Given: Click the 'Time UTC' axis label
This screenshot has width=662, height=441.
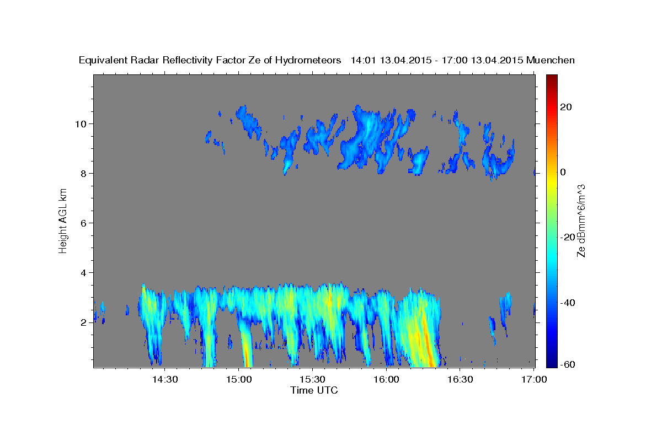Looking at the screenshot, I should click(314, 390).
